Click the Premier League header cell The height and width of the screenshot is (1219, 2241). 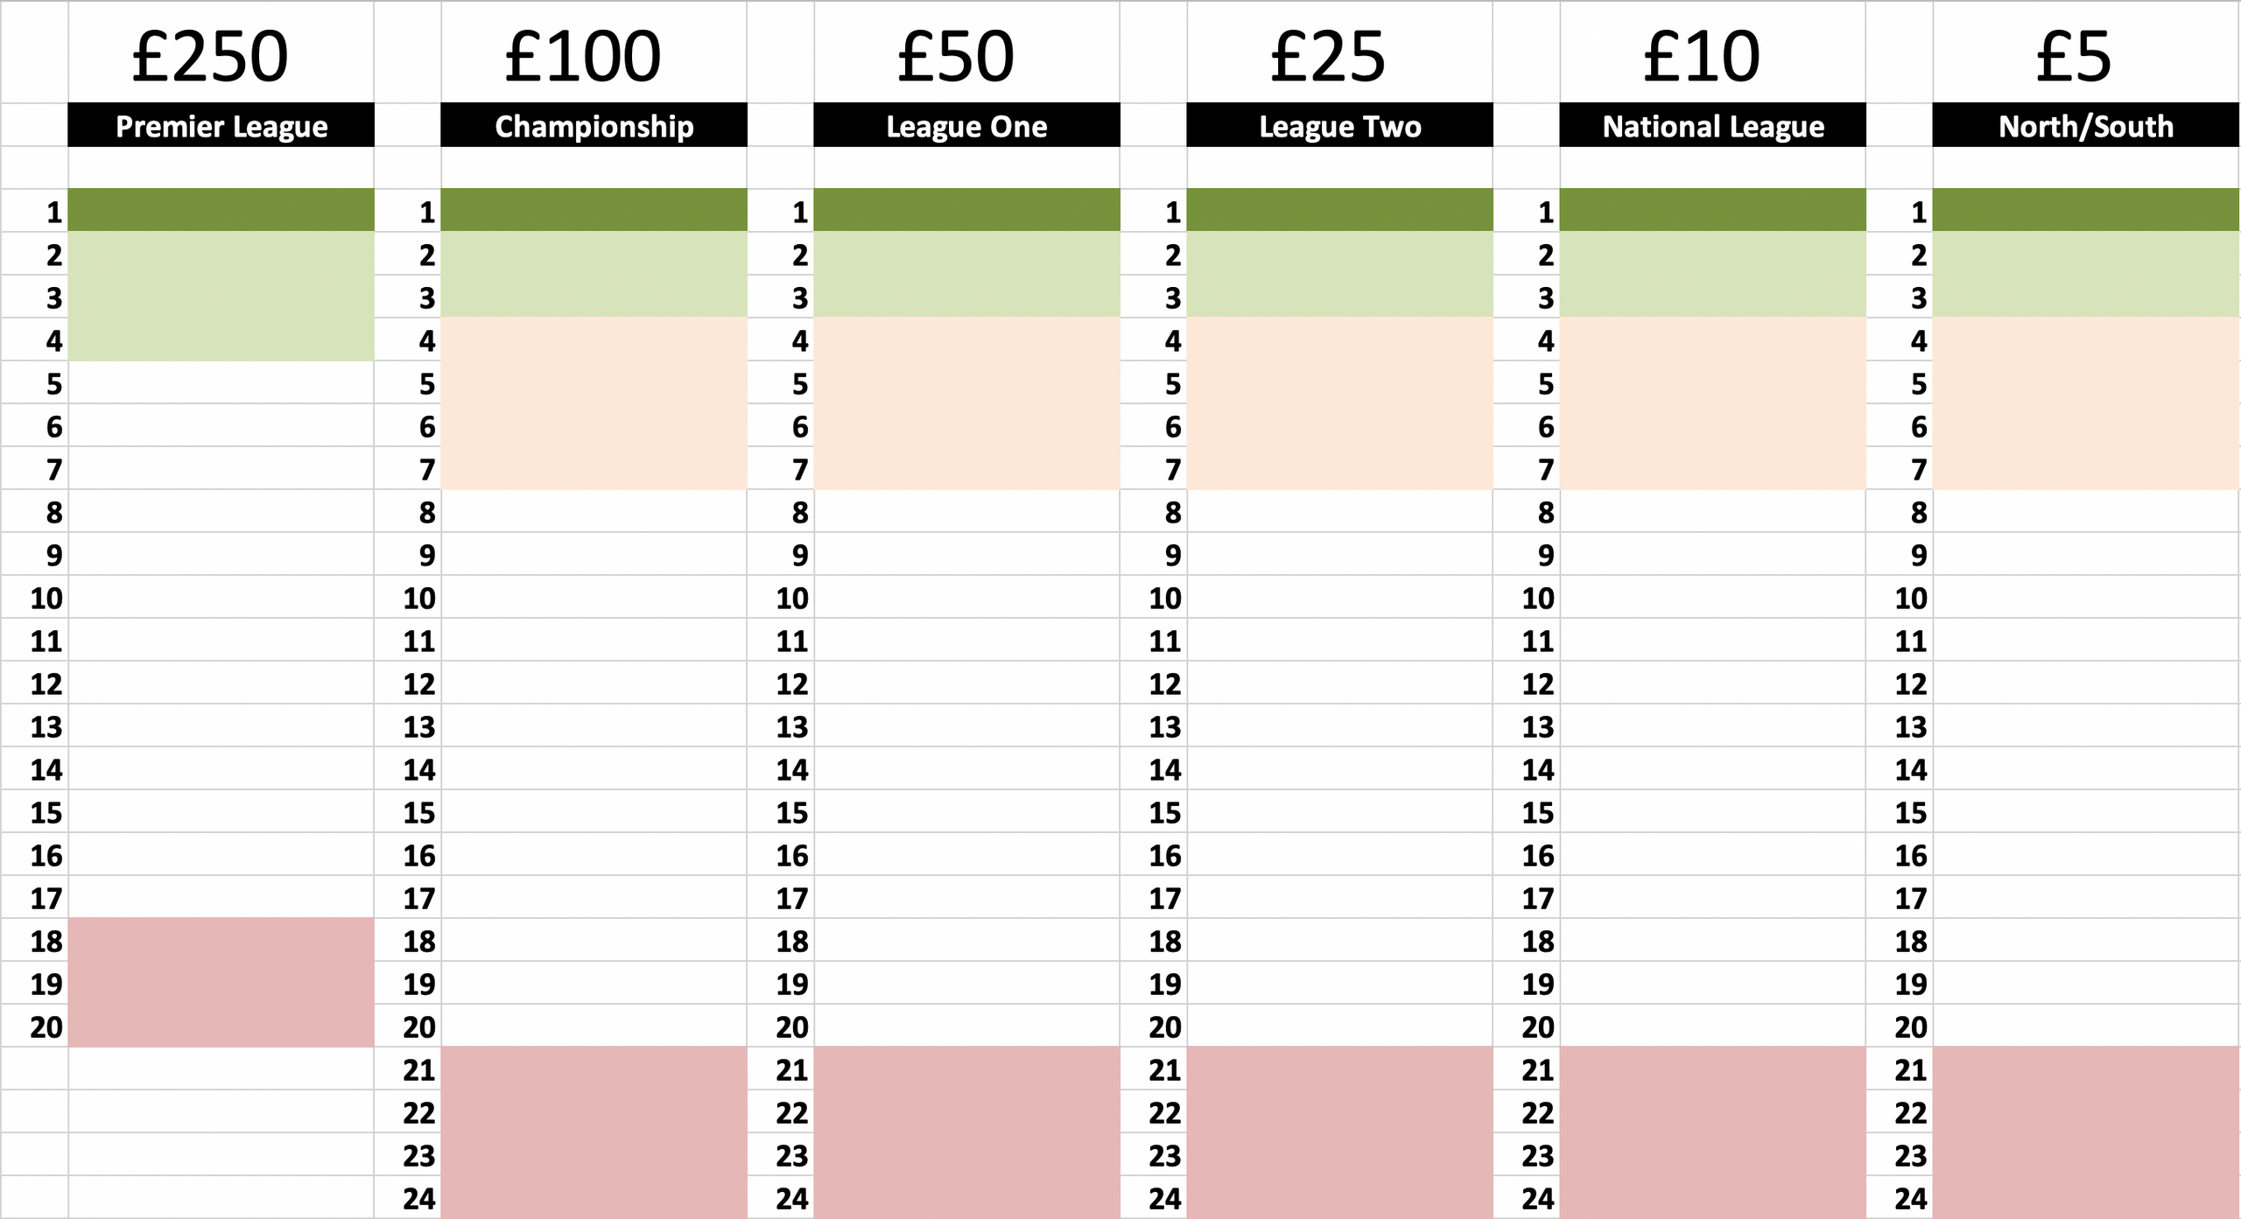[x=221, y=125]
